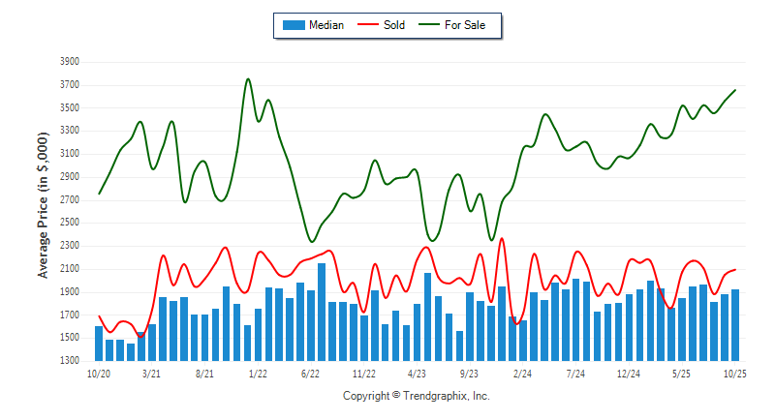Click the red Sold legend line marker
The width and height of the screenshot is (775, 420).
[x=369, y=25]
